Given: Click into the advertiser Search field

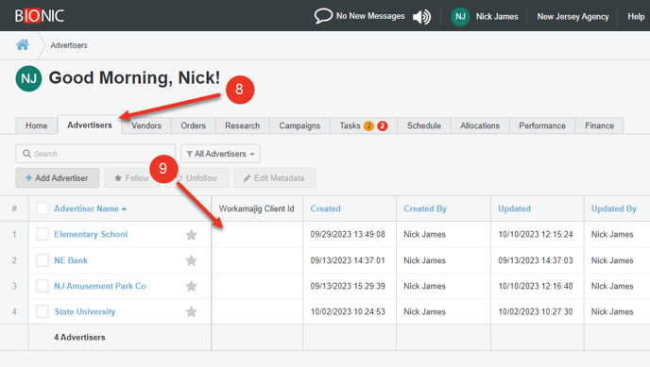Looking at the screenshot, I should point(95,154).
